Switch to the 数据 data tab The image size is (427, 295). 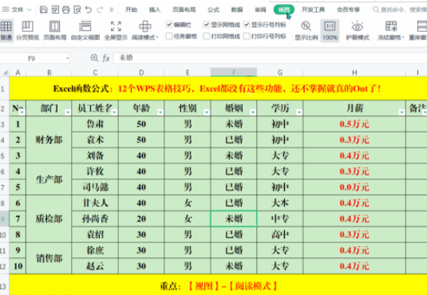(237, 10)
